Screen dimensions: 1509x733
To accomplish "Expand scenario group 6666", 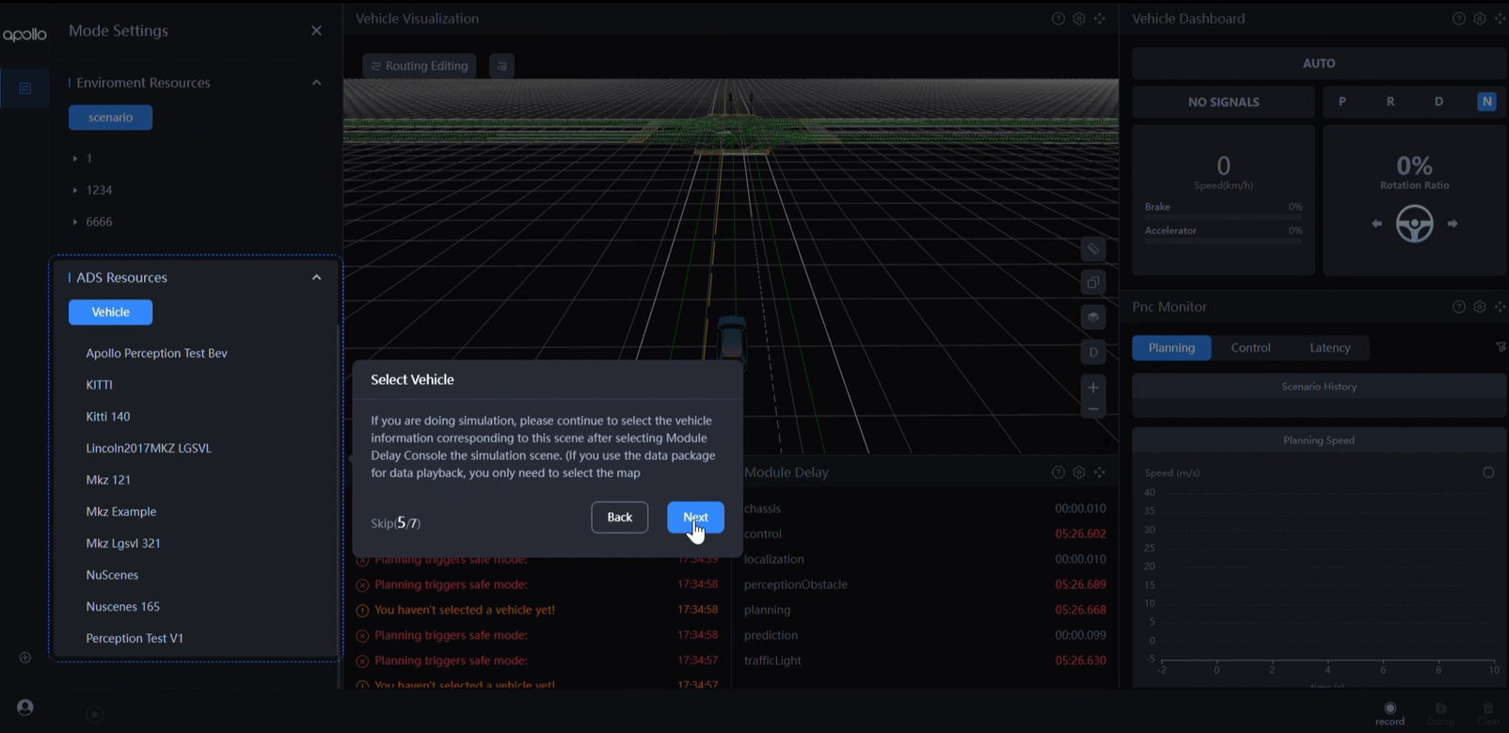I will pos(75,222).
